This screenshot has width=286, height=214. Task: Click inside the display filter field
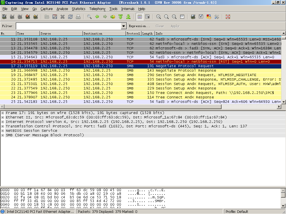[x=68, y=26]
